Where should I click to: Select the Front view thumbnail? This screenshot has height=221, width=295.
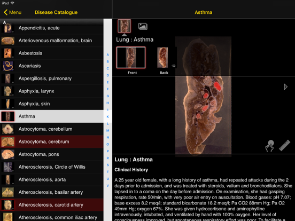[131, 58]
